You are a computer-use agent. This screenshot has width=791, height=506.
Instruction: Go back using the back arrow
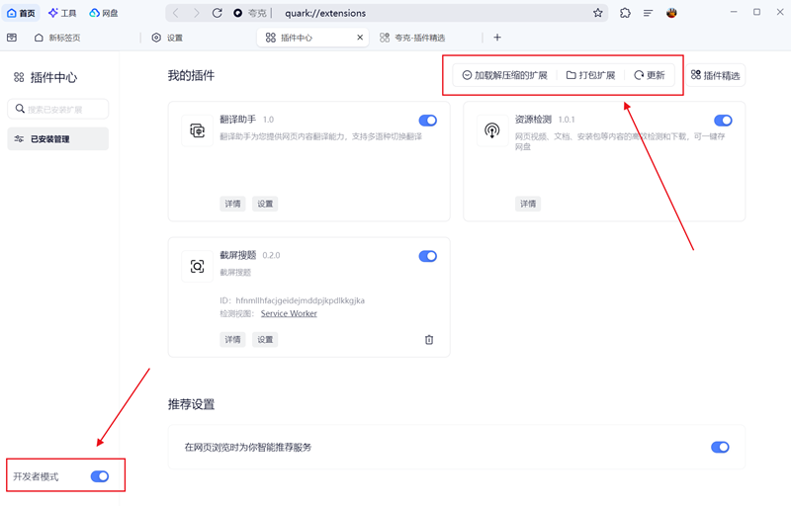(x=176, y=13)
